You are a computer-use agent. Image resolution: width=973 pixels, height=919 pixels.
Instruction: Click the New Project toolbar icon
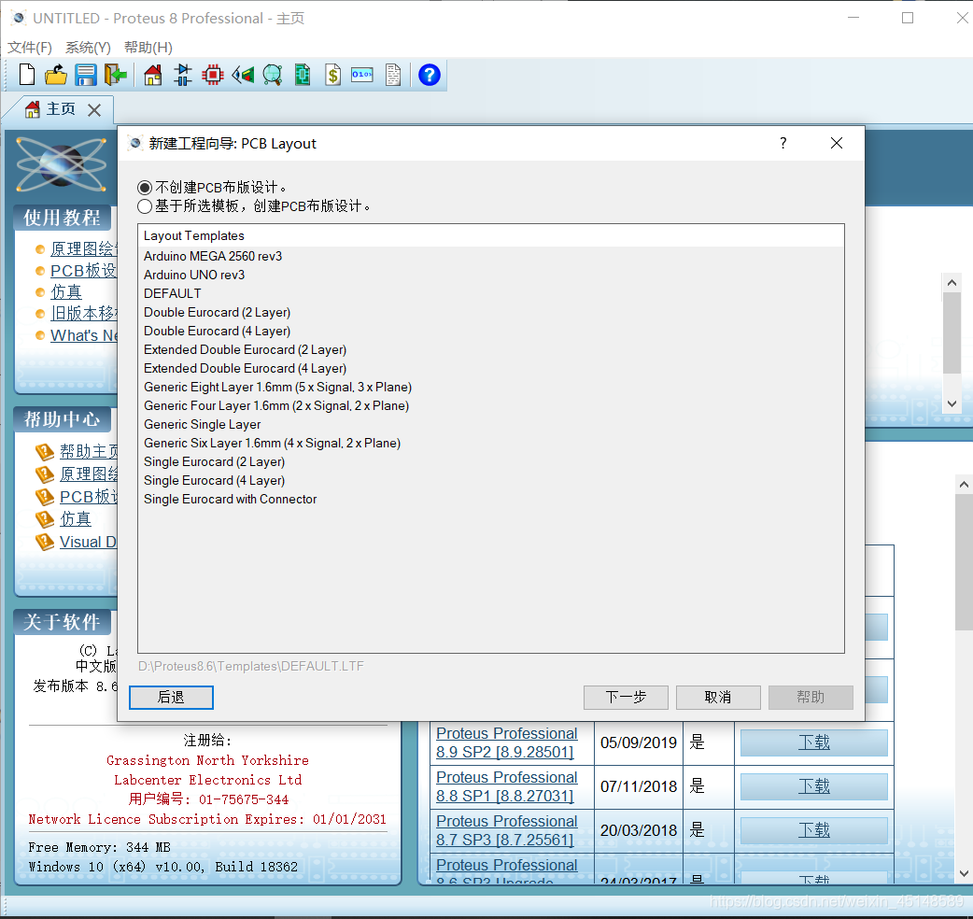coord(27,75)
